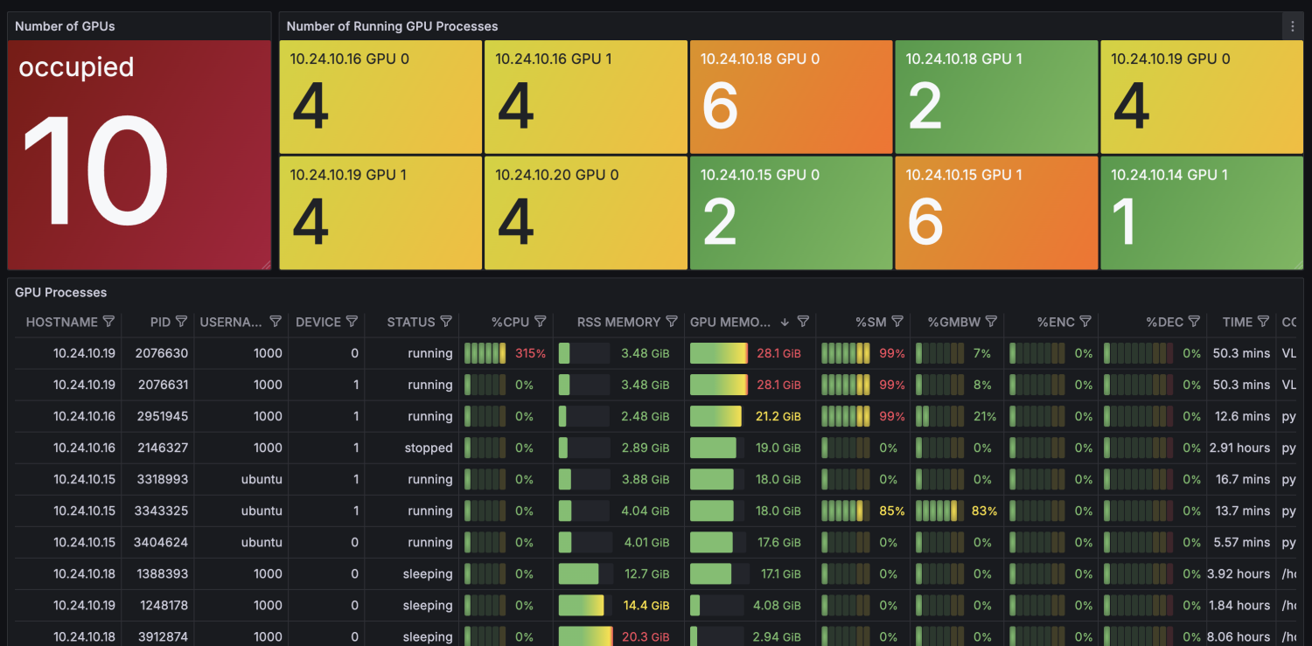Toggle sort arrow on GPU MEMORY column

click(x=785, y=322)
